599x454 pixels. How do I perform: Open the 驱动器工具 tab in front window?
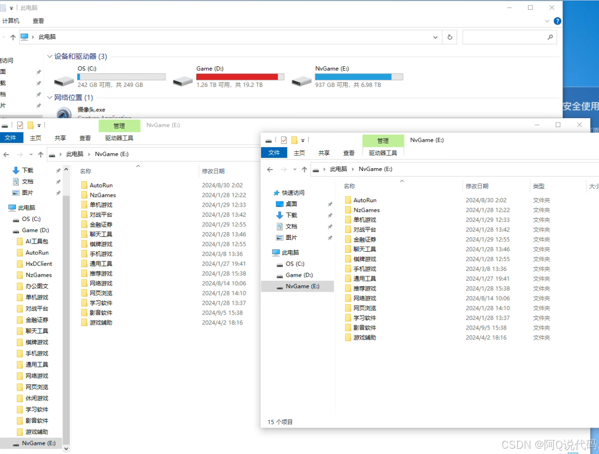coord(383,153)
